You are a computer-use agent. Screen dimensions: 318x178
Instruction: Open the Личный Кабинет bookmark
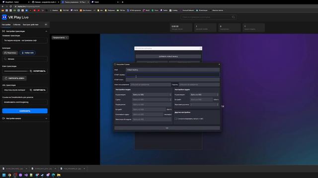click(187, 10)
